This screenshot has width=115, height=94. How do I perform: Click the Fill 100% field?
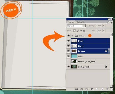[x=99, y=30]
